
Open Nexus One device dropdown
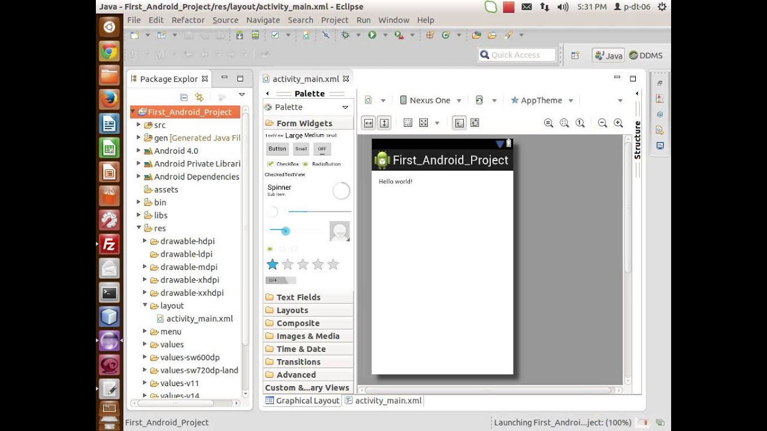(430, 101)
